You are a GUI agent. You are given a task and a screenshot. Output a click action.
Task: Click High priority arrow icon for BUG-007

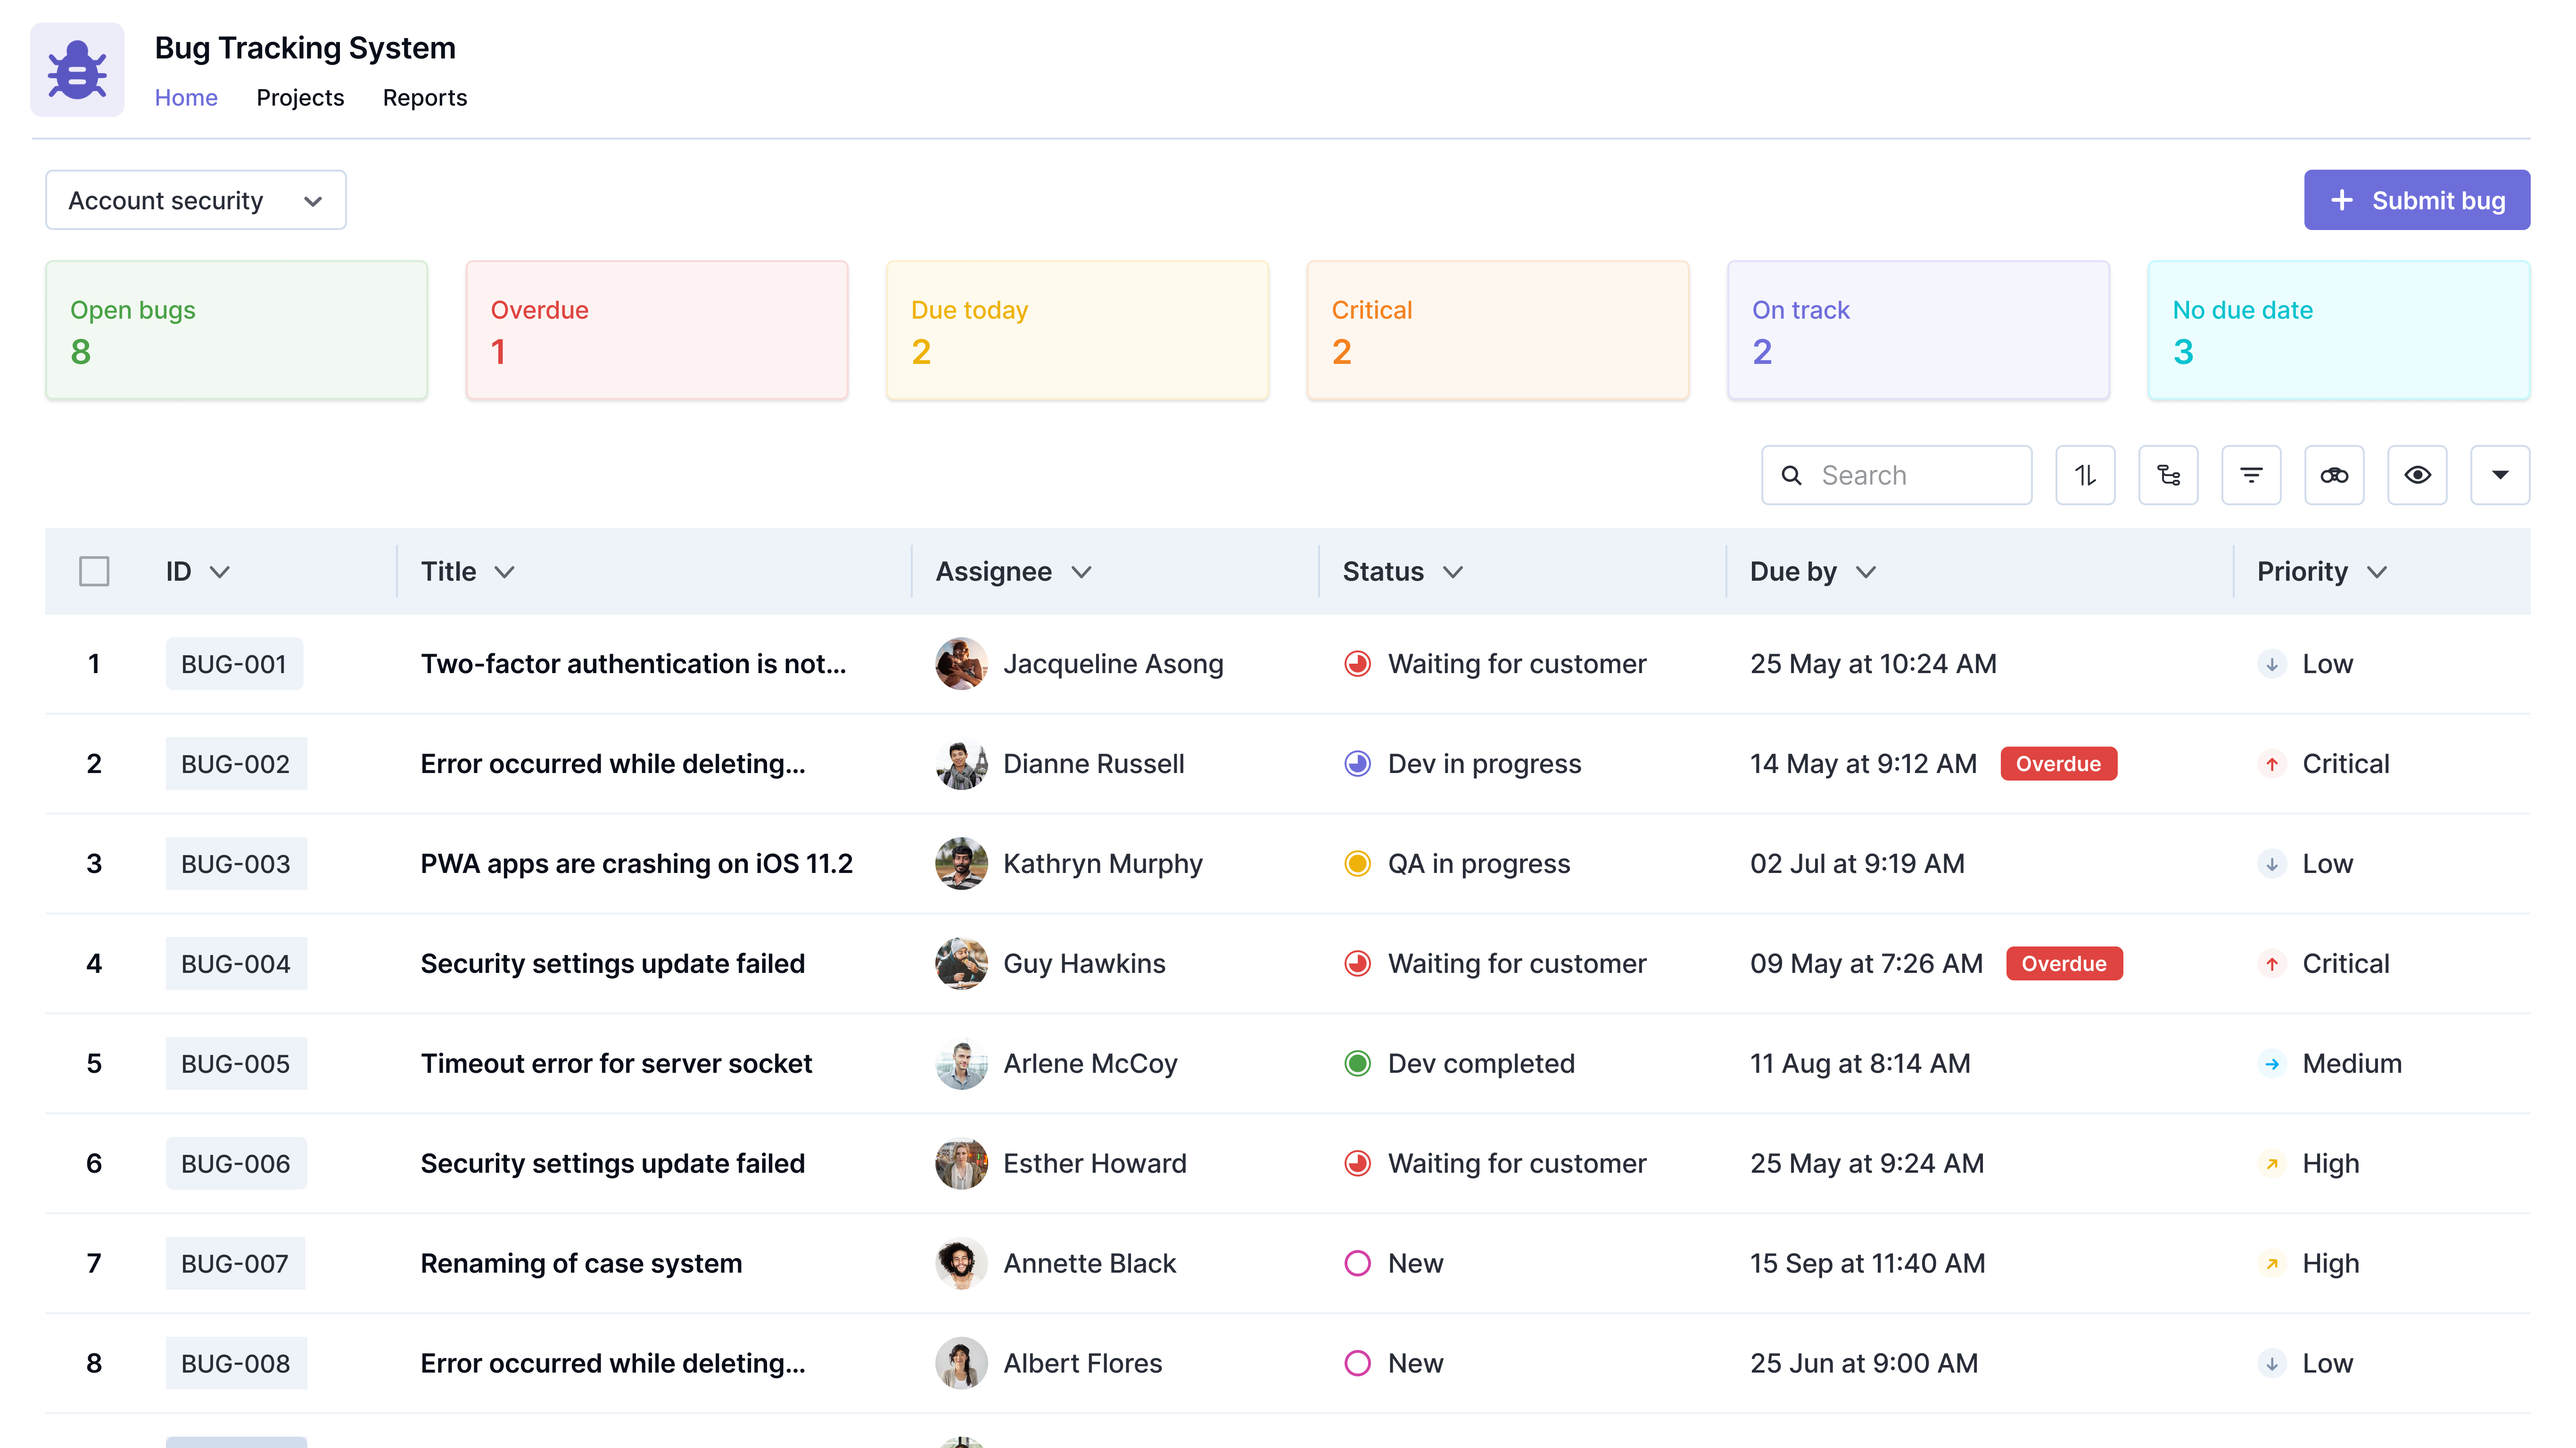pos(2272,1264)
